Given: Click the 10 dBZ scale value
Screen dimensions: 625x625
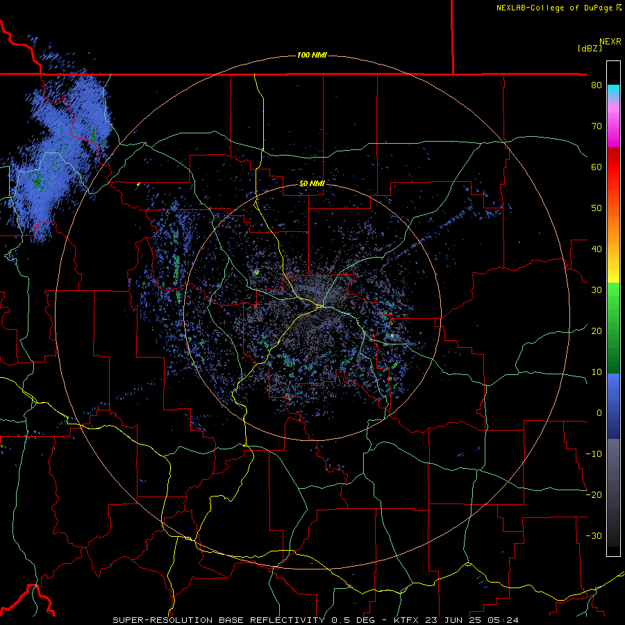Looking at the screenshot, I should 597,372.
